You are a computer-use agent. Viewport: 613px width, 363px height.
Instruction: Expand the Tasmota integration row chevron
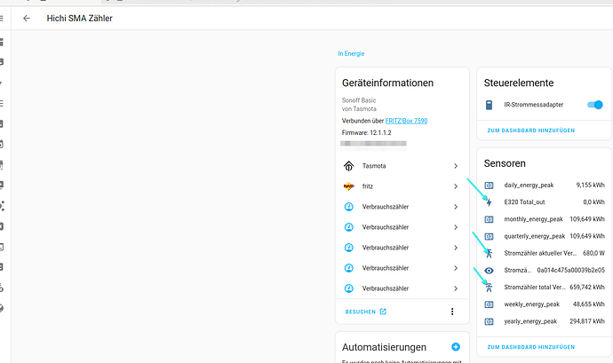tap(456, 166)
